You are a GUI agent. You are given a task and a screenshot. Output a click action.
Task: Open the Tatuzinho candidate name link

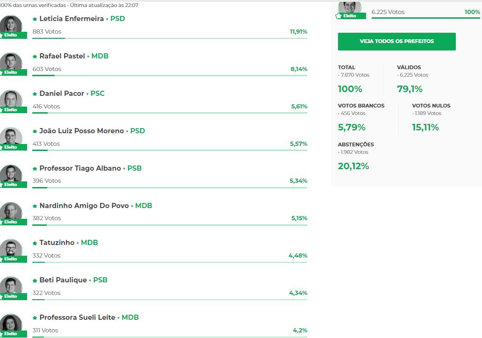[57, 243]
